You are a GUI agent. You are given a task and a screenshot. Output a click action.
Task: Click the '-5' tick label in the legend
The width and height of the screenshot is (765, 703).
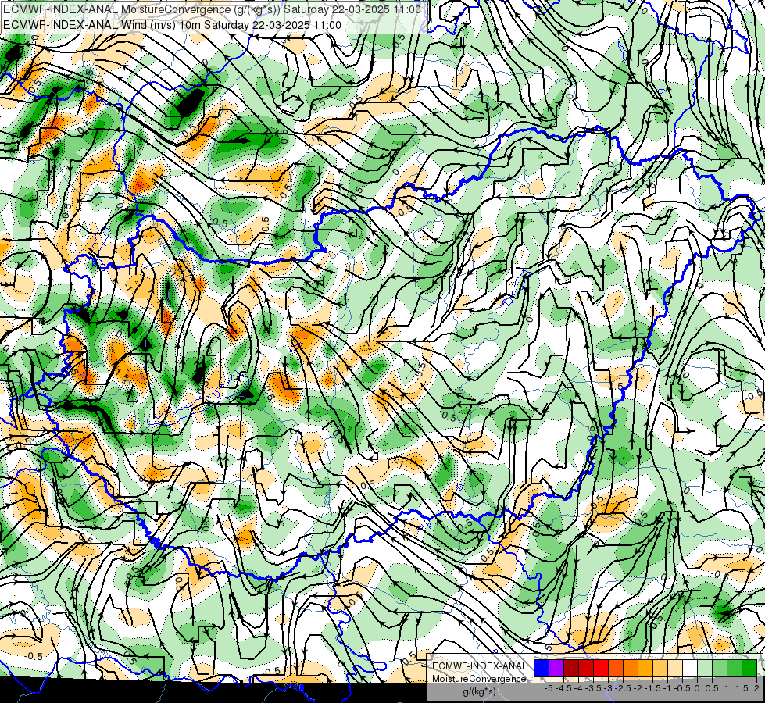pos(549,688)
